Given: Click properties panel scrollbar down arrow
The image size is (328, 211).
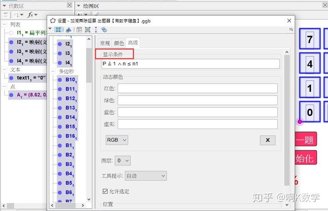Looking at the screenshot, I should tap(287, 205).
